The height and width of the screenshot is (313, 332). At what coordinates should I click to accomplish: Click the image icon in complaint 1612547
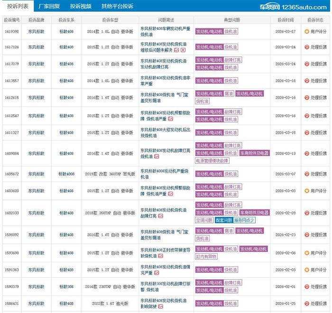coord(170,119)
